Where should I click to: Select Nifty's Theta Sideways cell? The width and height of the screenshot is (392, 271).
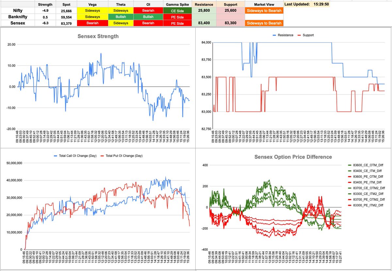point(121,10)
